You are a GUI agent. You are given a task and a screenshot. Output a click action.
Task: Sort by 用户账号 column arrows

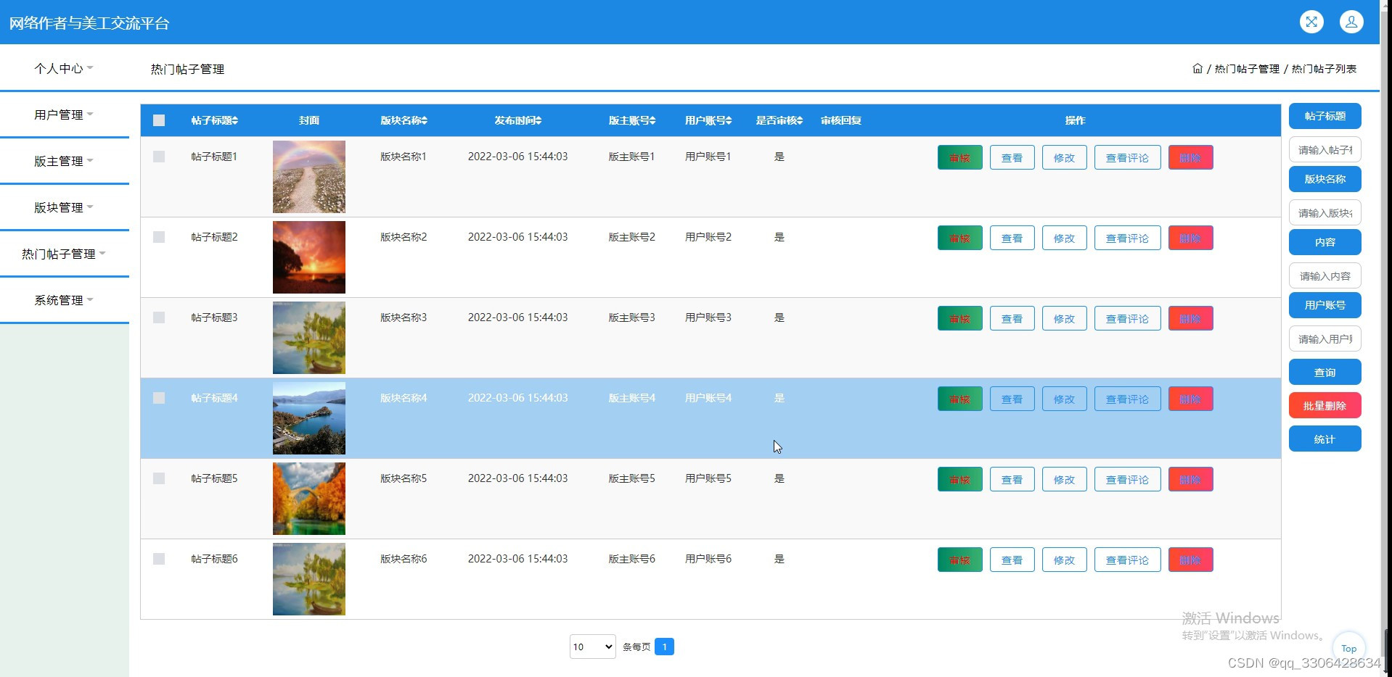(x=728, y=120)
